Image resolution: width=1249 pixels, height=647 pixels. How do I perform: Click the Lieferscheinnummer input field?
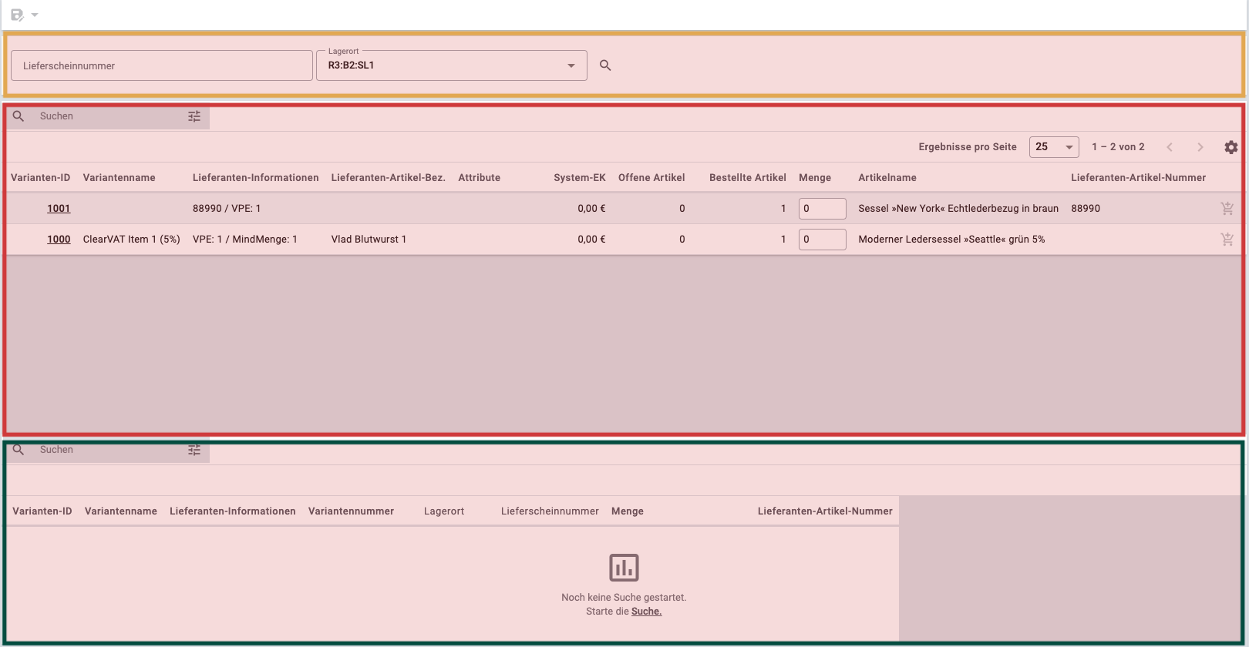pos(161,66)
